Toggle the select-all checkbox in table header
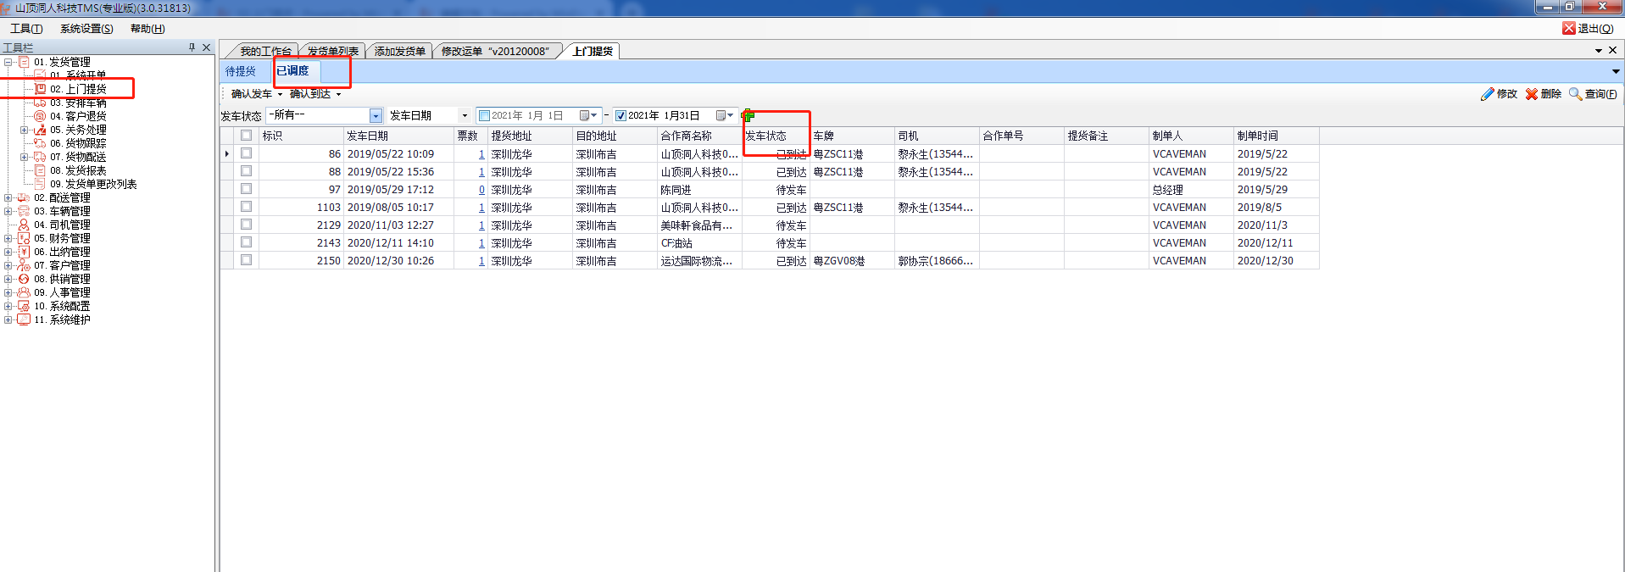The height and width of the screenshot is (572, 1625). 246,136
